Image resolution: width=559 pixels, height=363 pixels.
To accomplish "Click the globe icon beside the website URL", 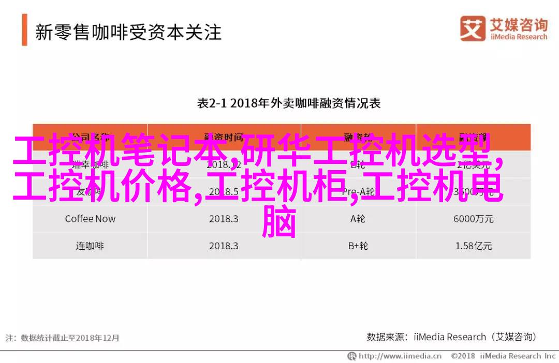I will [352, 356].
